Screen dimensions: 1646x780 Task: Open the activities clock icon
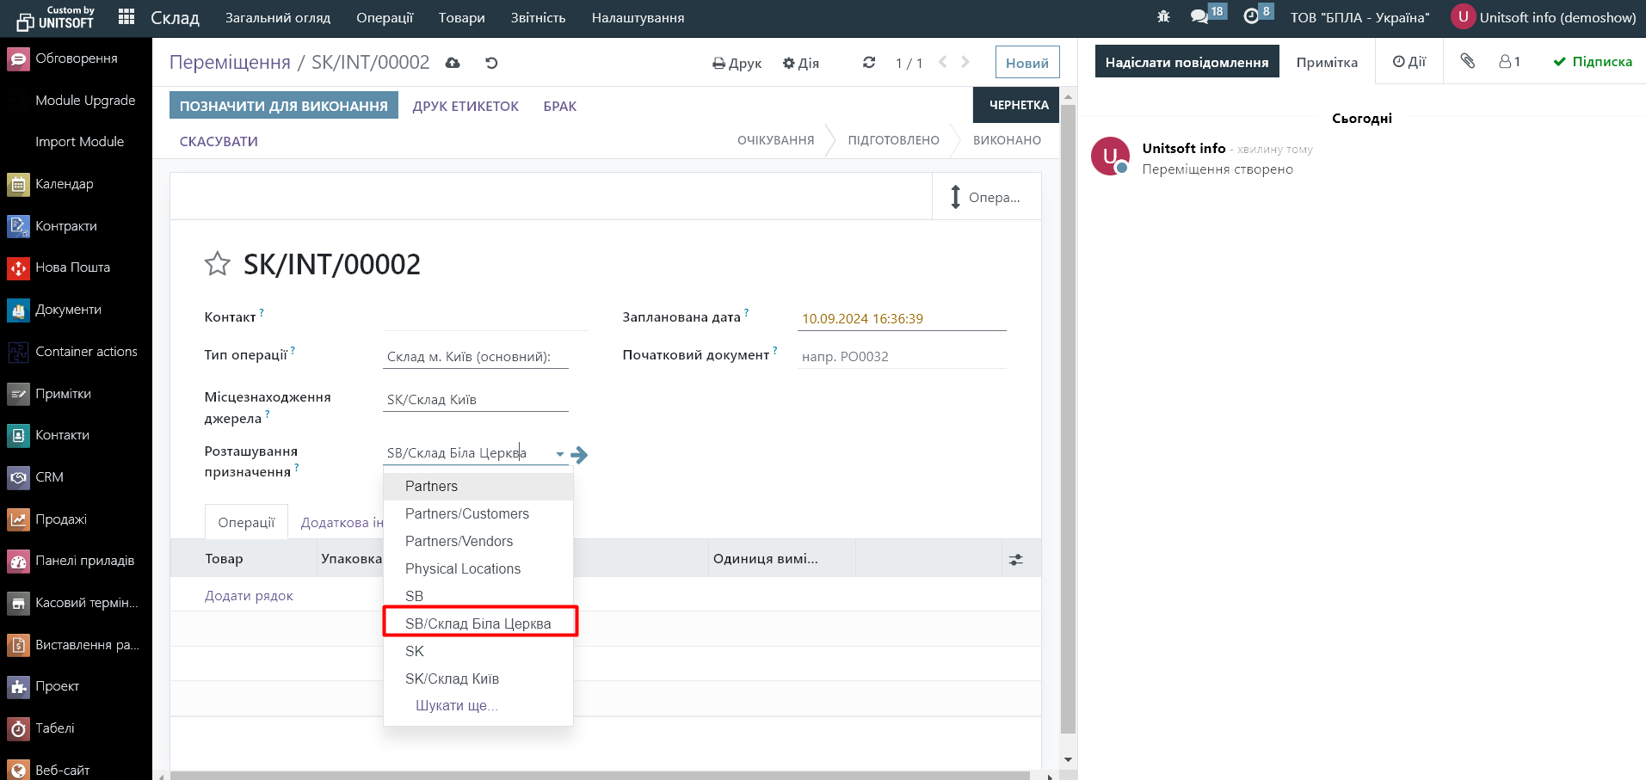1251,17
